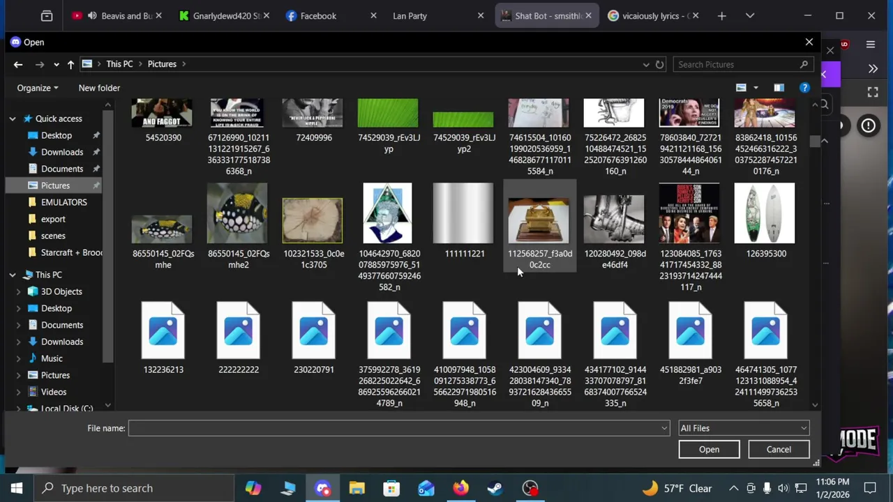
Task: Select Music under This PC
Action: pyautogui.click(x=51, y=358)
